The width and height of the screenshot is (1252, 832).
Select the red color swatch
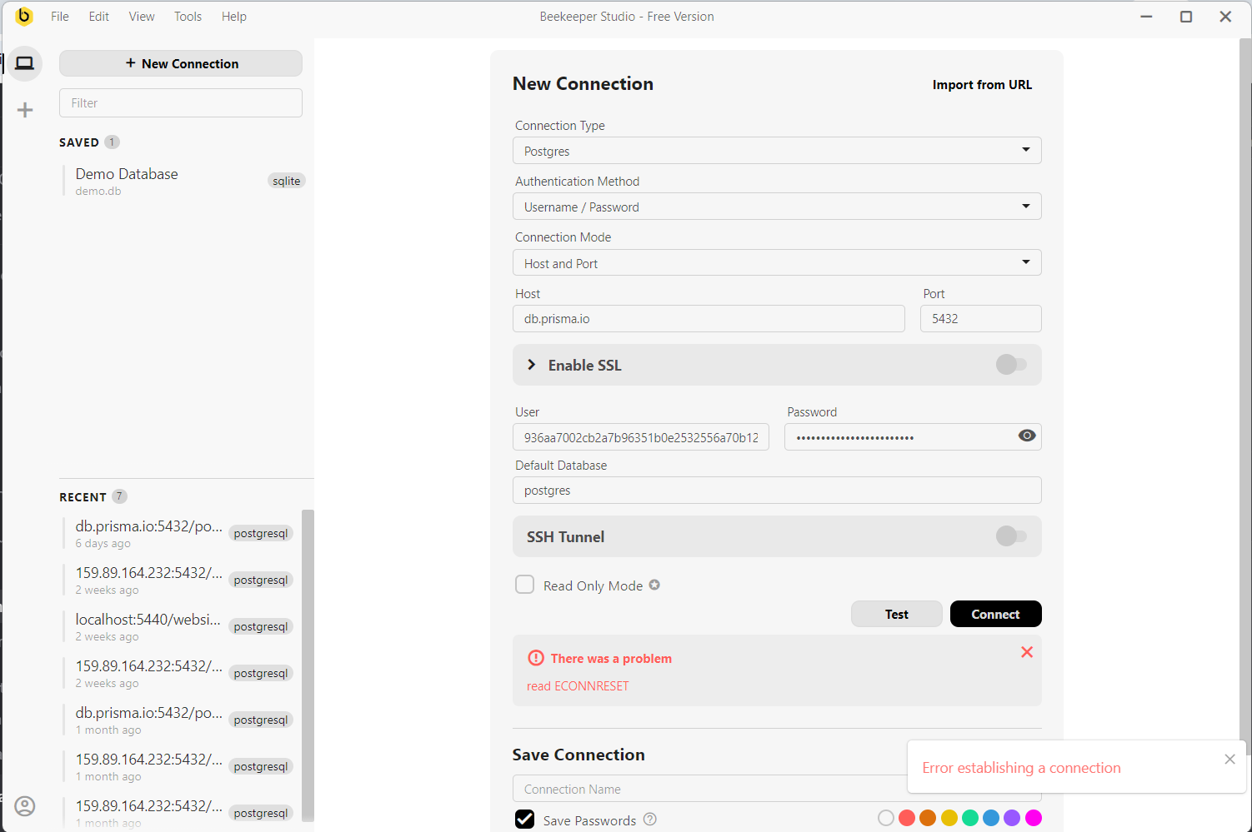[907, 818]
